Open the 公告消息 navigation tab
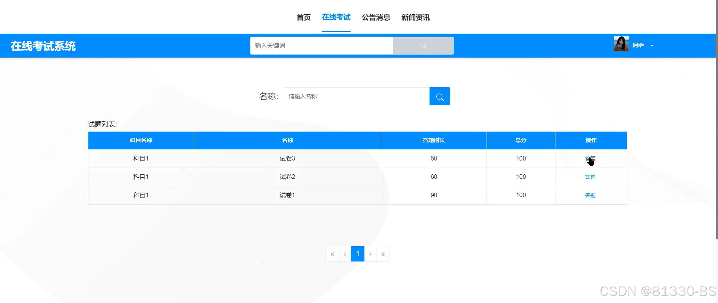The height and width of the screenshot is (303, 718). (376, 18)
